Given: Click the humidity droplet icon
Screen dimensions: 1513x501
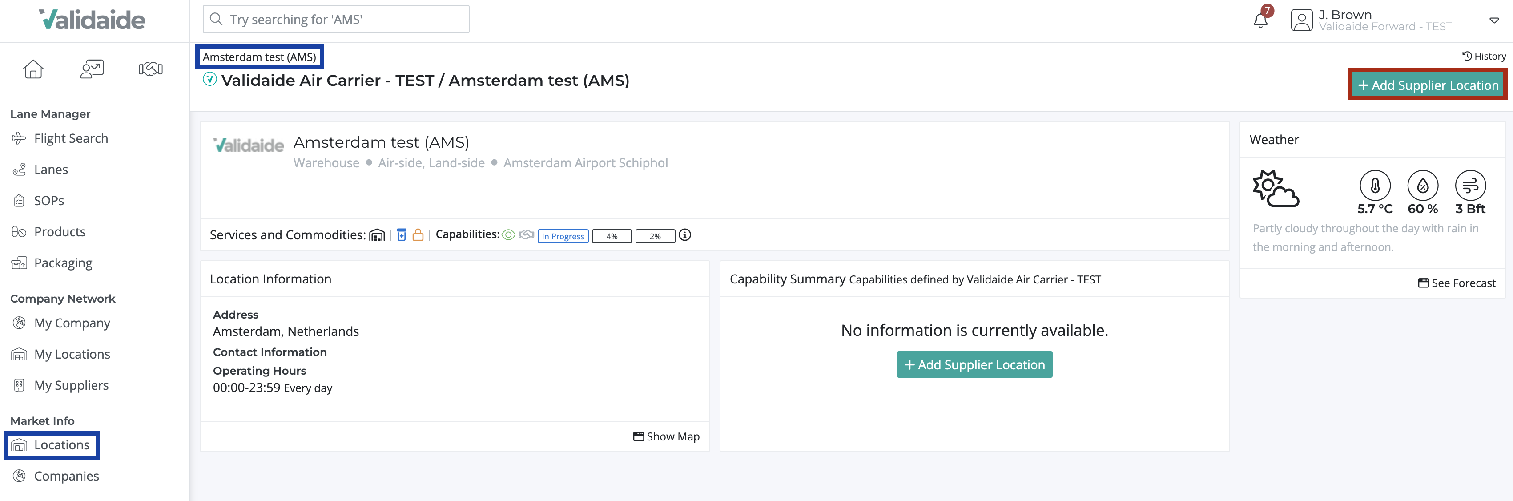Looking at the screenshot, I should point(1423,186).
